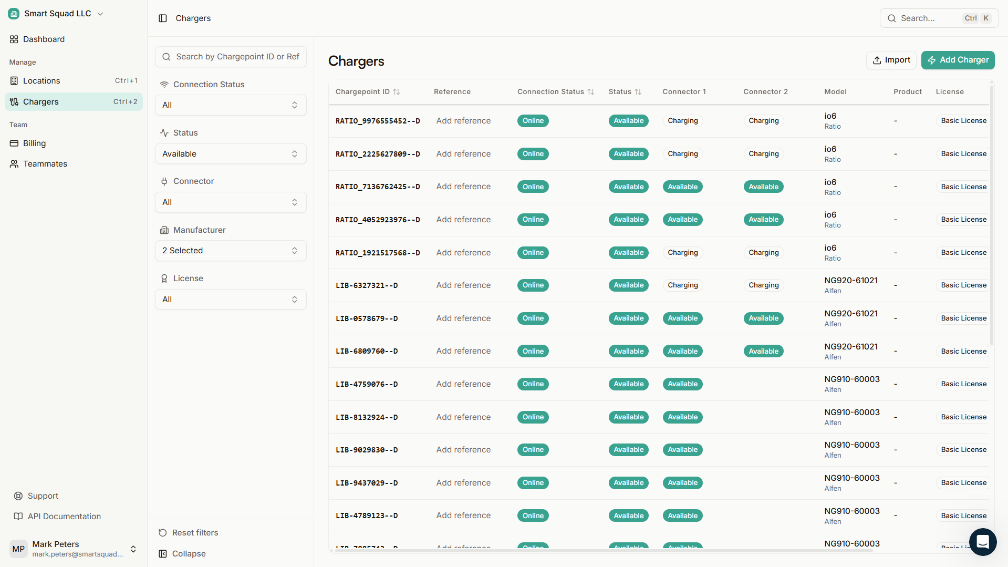The image size is (1008, 567).
Task: Open the Dashboard from the sidebar
Action: point(44,39)
